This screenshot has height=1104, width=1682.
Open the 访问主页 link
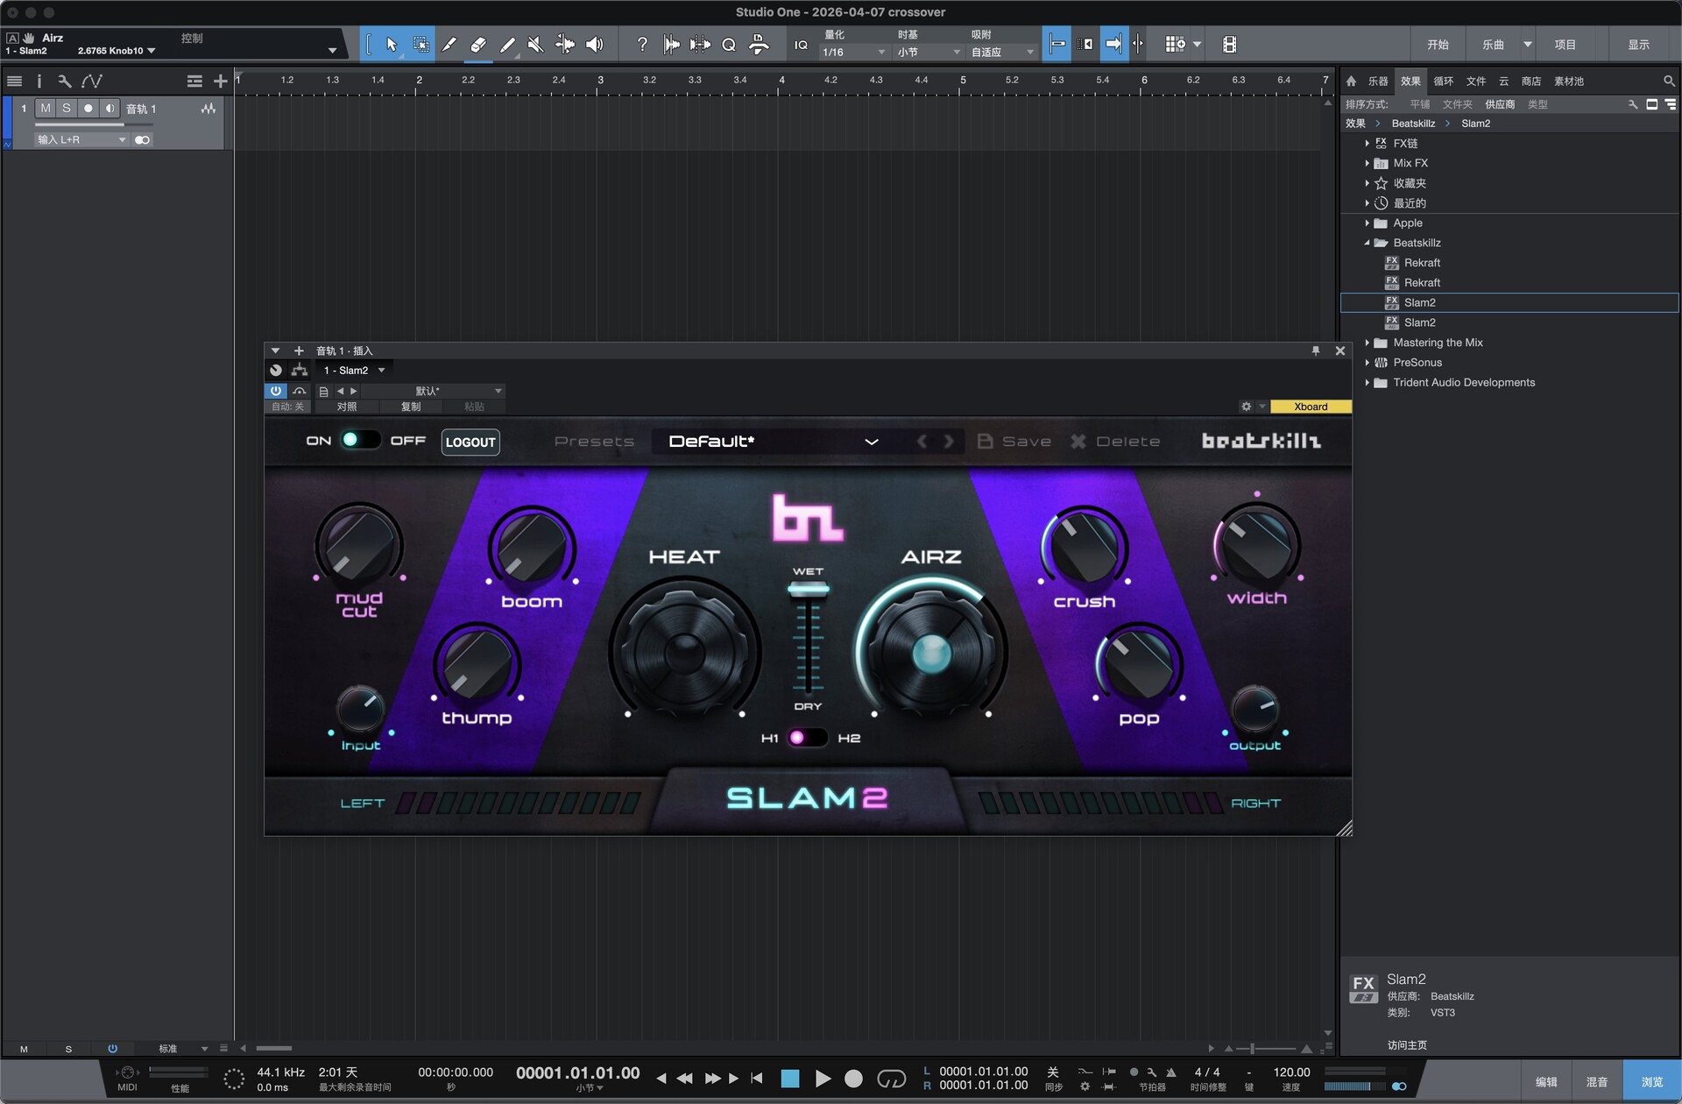tap(1407, 1045)
